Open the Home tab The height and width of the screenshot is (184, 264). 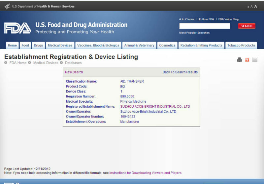point(12,45)
